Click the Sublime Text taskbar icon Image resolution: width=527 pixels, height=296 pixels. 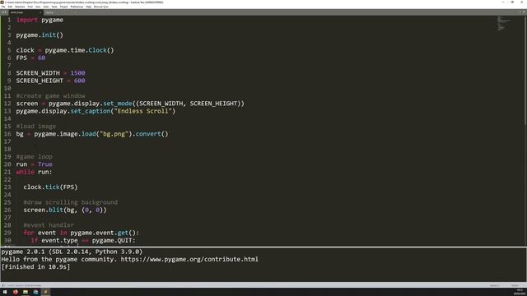(x=46, y=292)
